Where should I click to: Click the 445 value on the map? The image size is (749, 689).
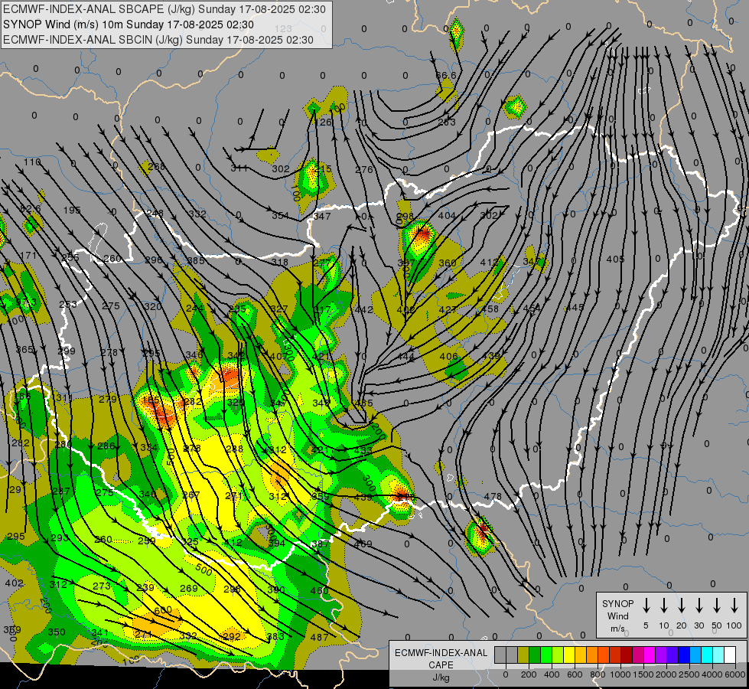[x=575, y=308]
